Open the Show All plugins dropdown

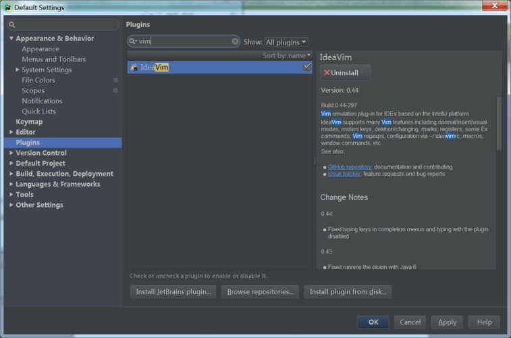click(286, 42)
